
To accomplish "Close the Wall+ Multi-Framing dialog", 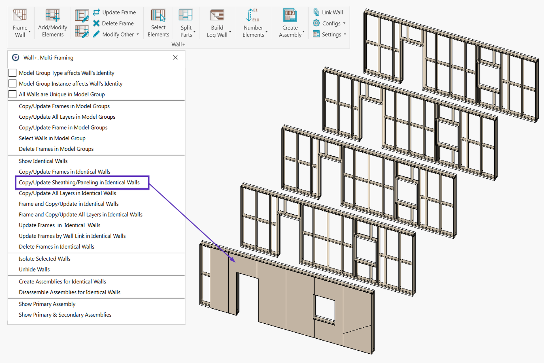I will (175, 57).
